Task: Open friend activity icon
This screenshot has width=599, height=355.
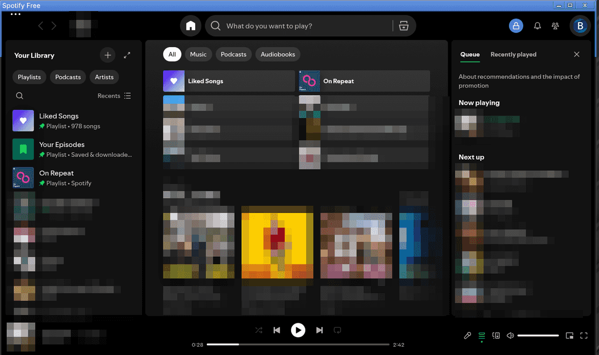Action: 555,26
